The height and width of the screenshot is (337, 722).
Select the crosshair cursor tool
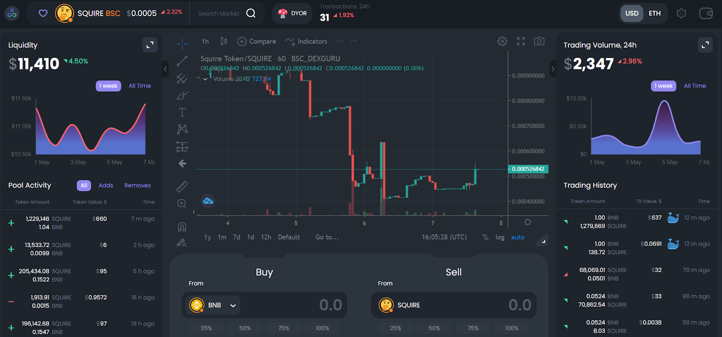[182, 43]
